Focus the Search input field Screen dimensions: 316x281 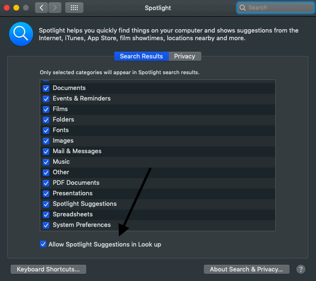point(276,8)
